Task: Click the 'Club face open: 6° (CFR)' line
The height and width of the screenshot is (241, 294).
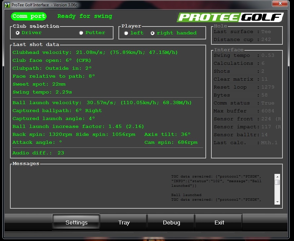Action: coord(52,60)
